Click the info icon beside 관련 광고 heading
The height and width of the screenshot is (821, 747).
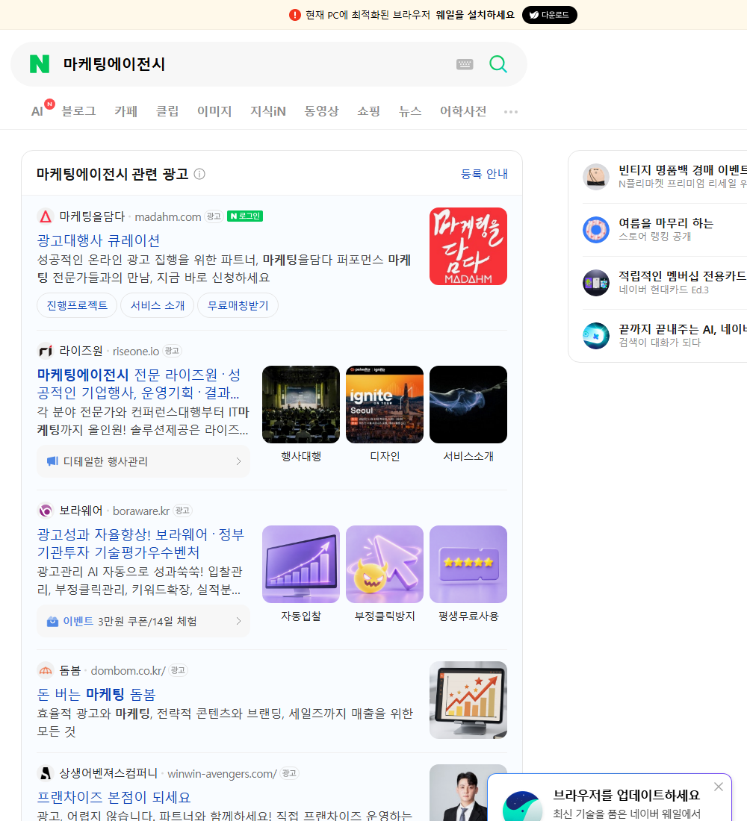click(x=199, y=174)
